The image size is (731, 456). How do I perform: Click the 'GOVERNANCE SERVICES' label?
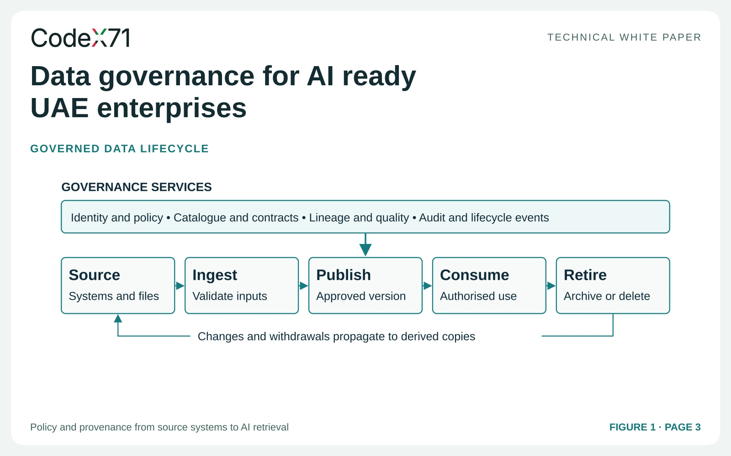(x=137, y=187)
